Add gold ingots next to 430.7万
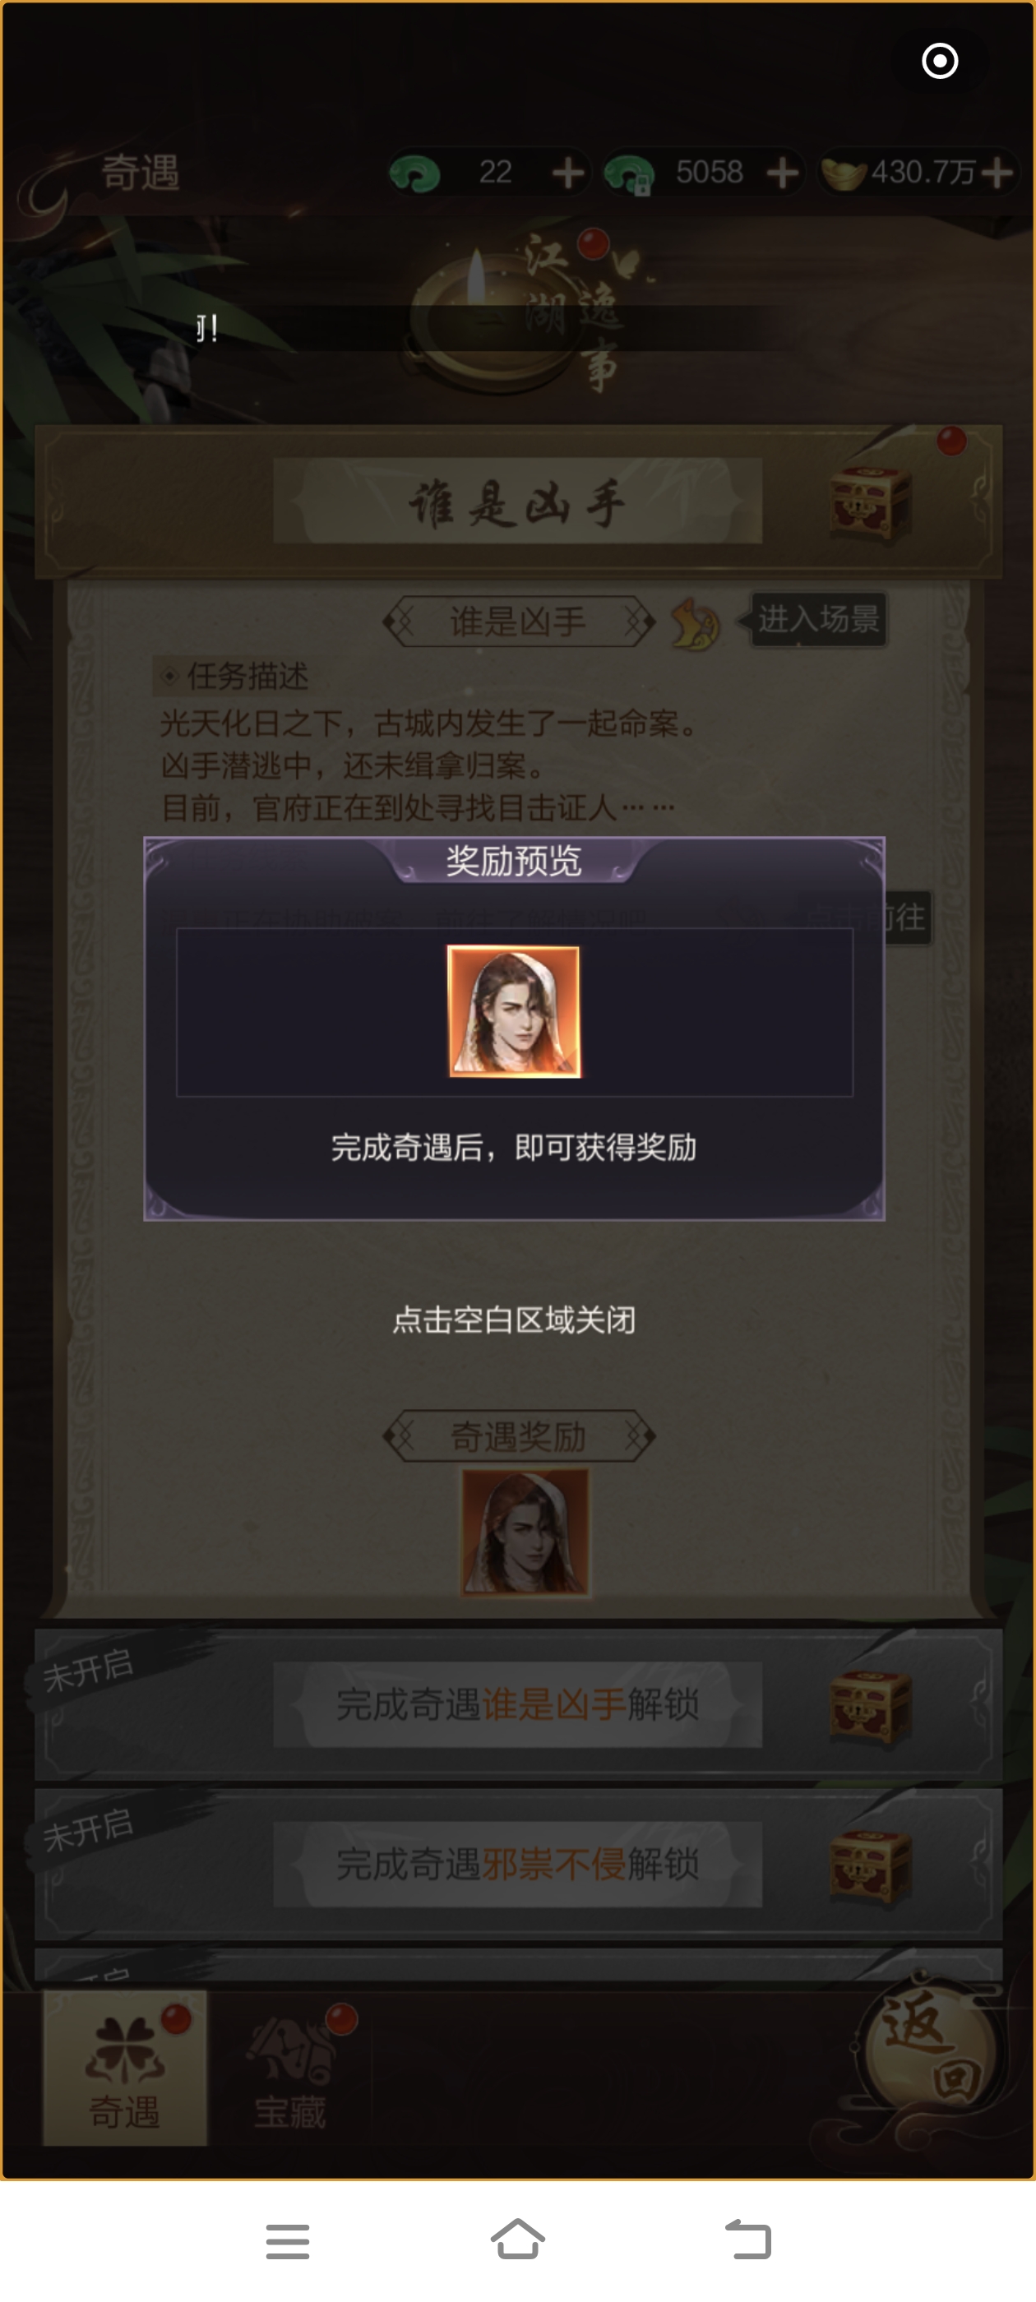 click(997, 173)
